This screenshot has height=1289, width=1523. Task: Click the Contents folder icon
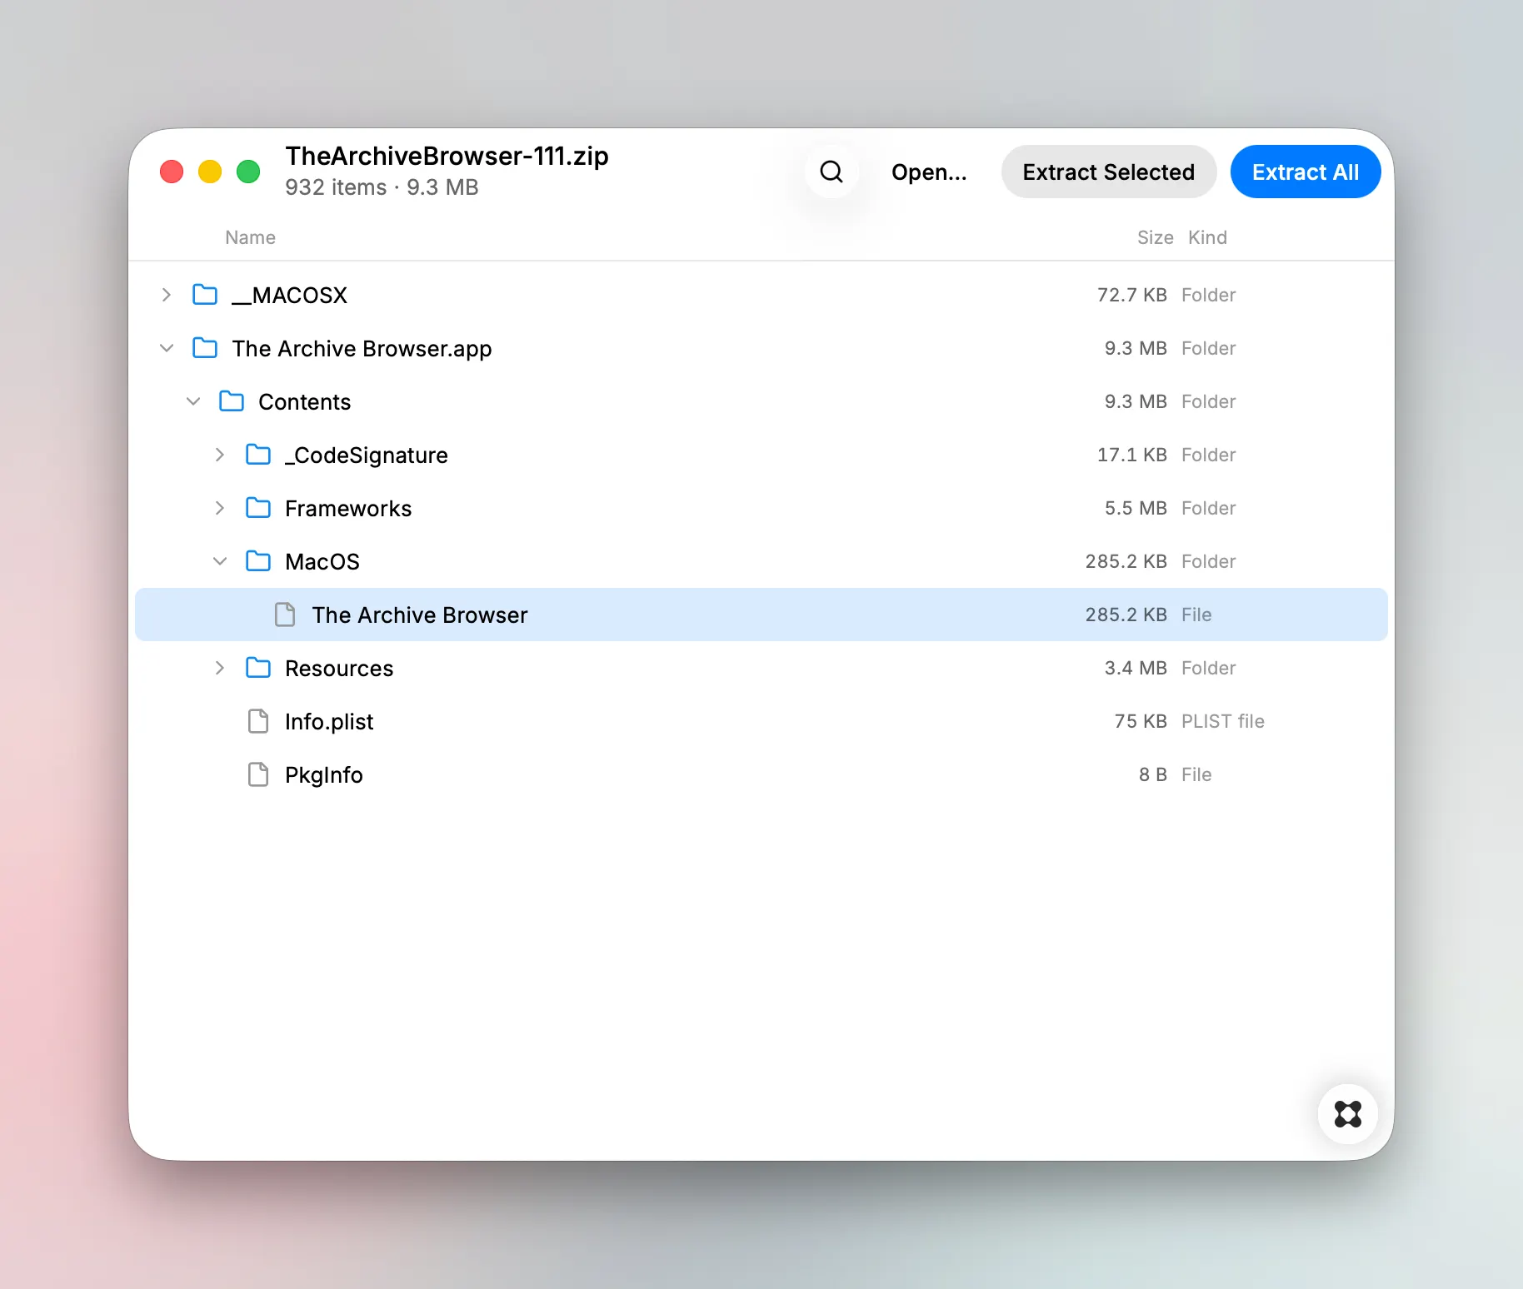pos(232,401)
